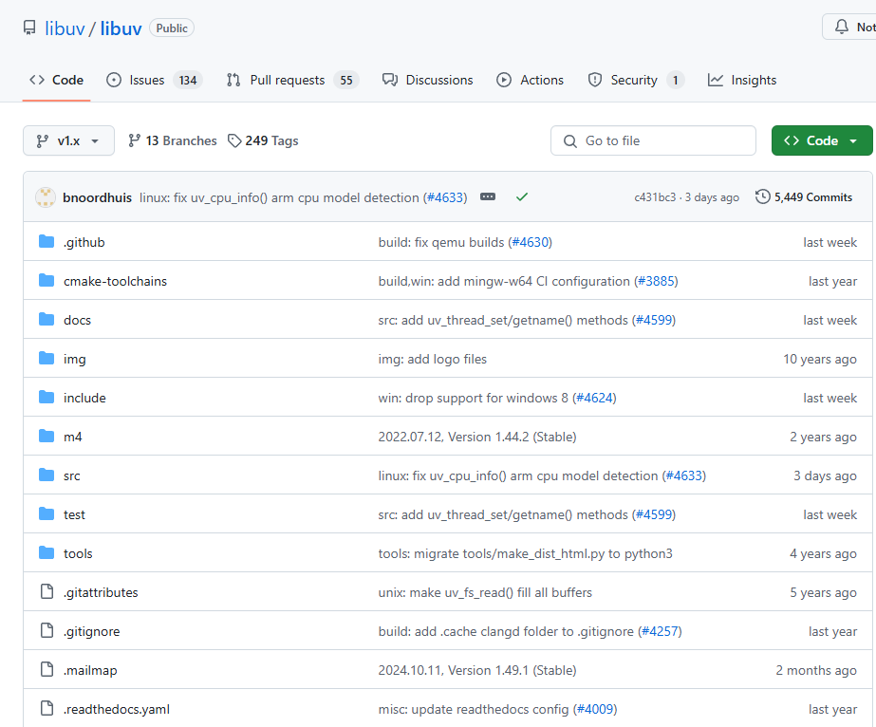Click the Actions play-circle icon
876x727 pixels.
(504, 80)
